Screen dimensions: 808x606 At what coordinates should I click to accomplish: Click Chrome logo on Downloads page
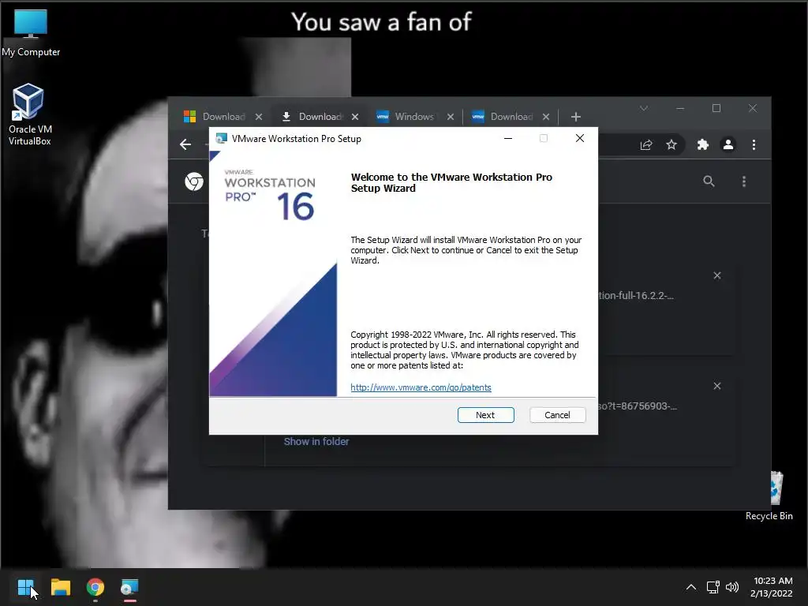point(194,181)
